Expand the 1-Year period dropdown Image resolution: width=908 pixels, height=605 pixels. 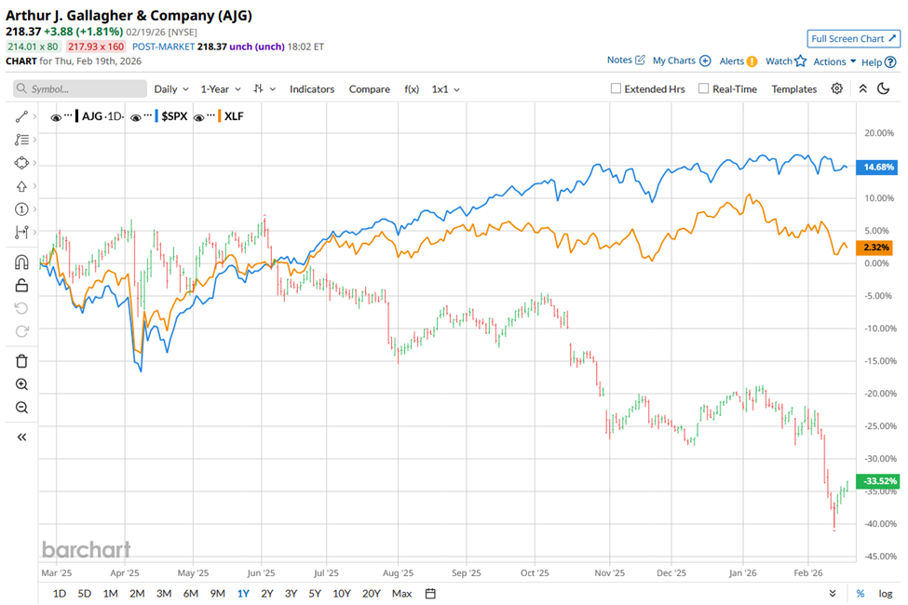pyautogui.click(x=221, y=89)
